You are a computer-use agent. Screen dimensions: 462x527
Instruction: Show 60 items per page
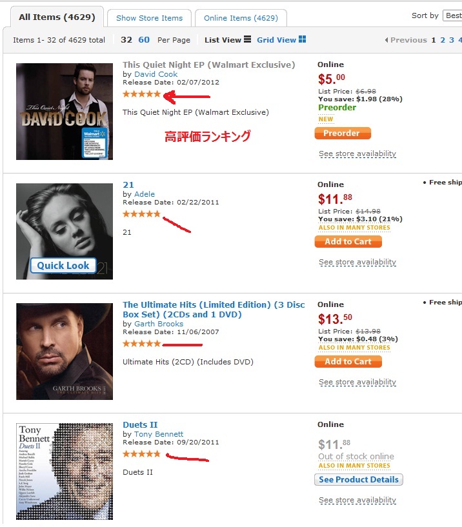144,40
